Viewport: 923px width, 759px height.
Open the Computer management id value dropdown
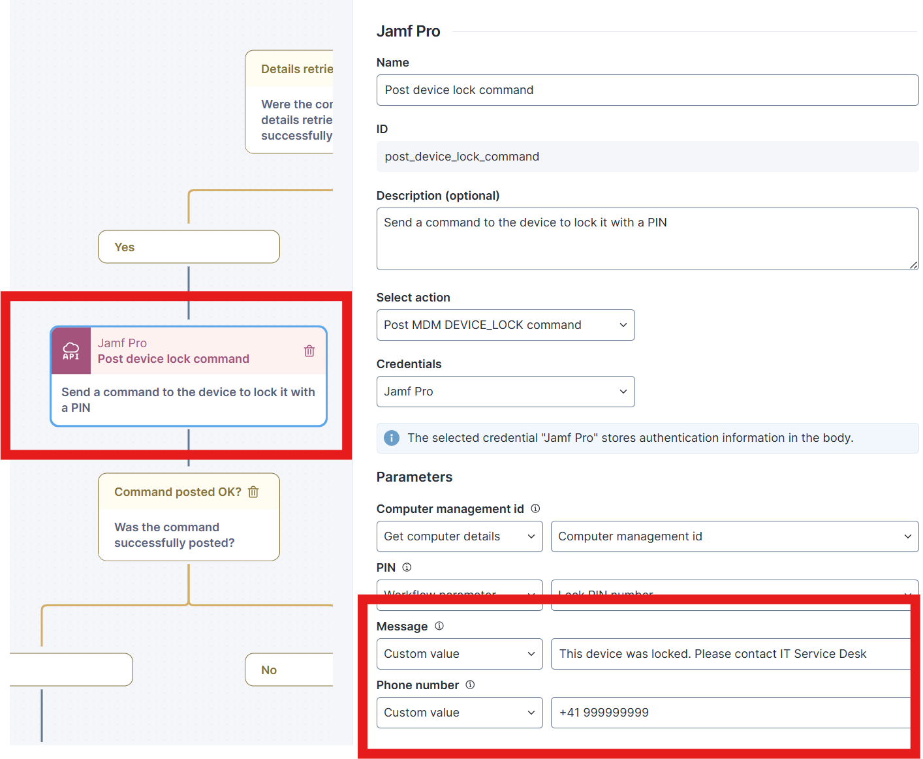coord(734,536)
